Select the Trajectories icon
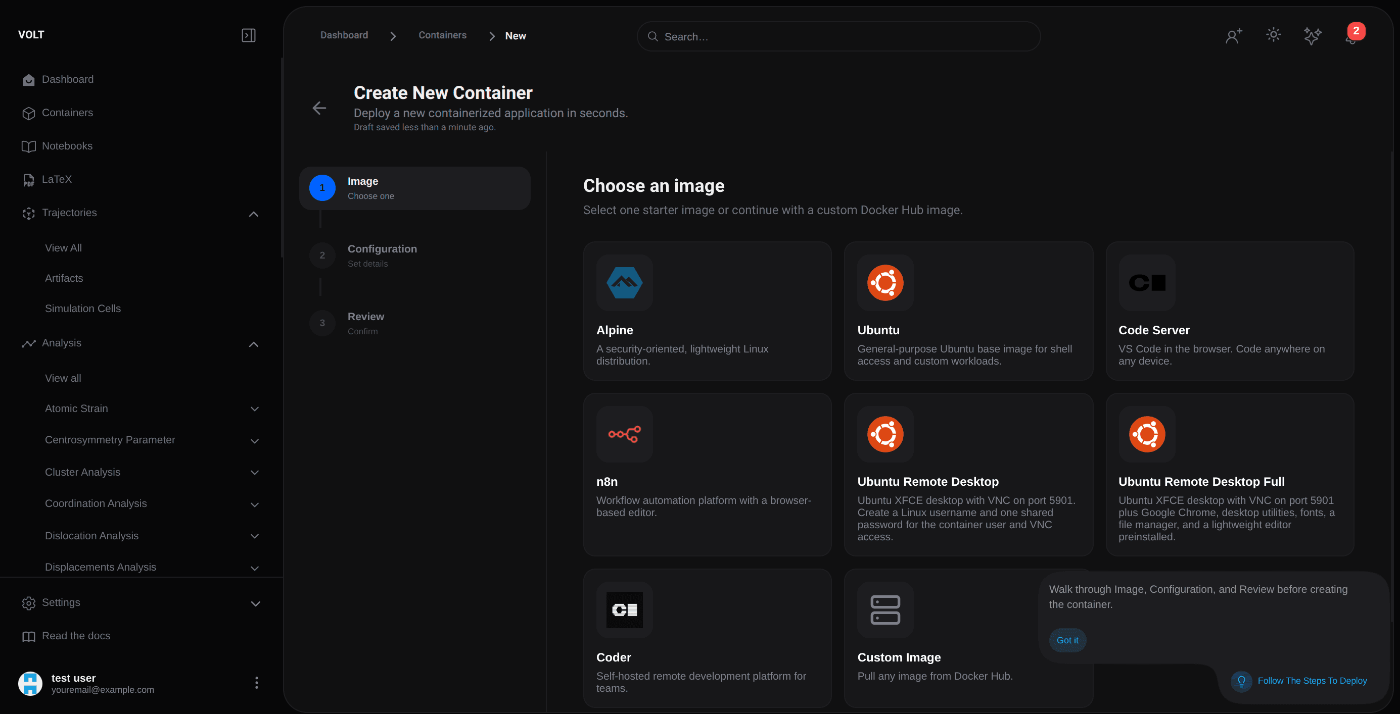1400x714 pixels. click(29, 213)
